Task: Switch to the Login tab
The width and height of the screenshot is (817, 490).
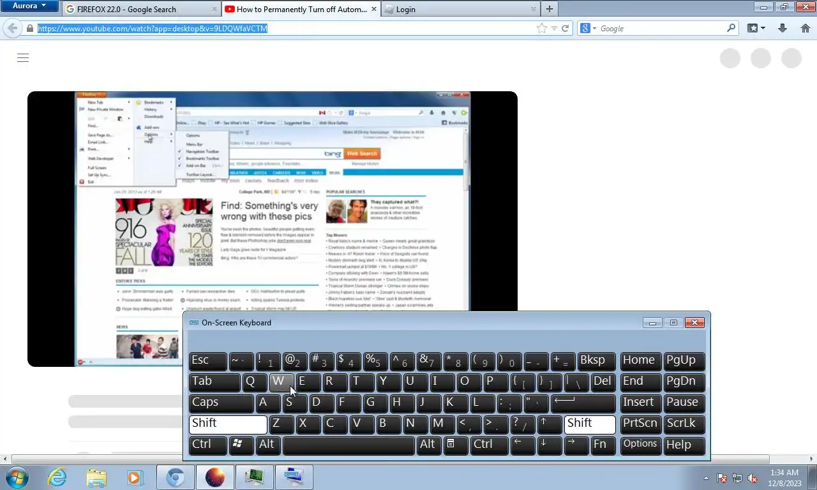Action: pyautogui.click(x=460, y=10)
